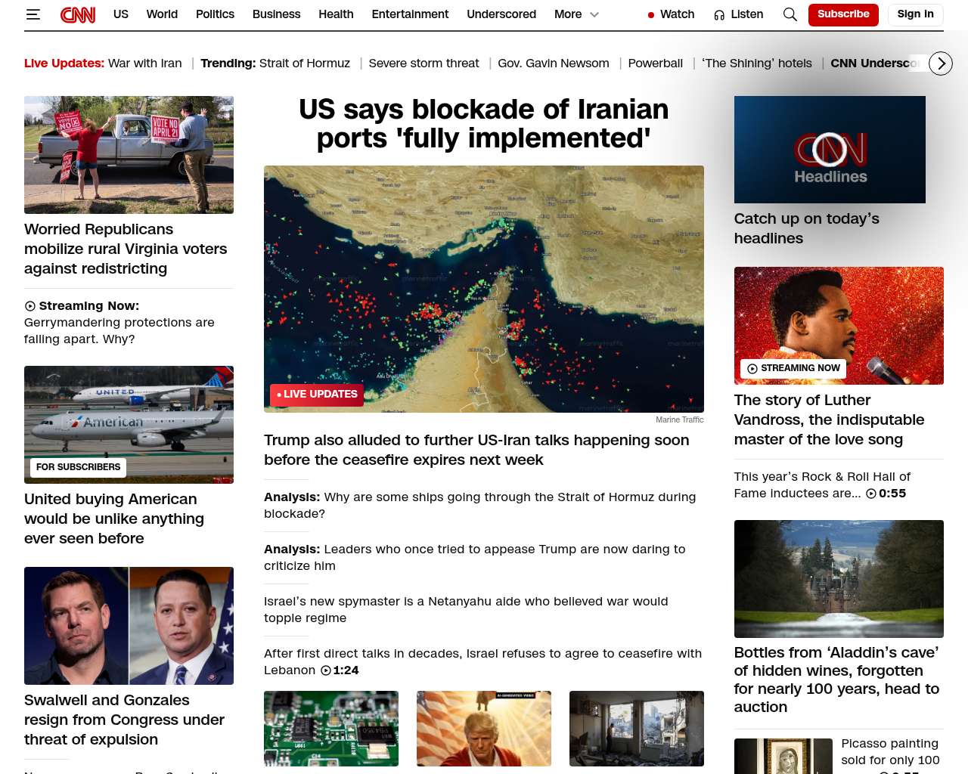This screenshot has width=968, height=774.
Task: Click the LIVE UPDATES badge
Action: [x=317, y=395]
